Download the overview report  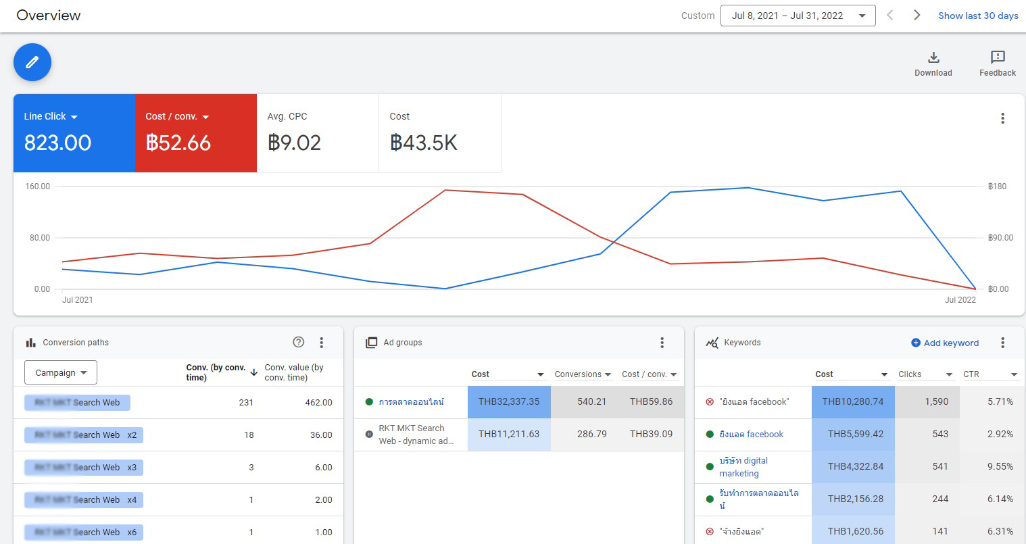[x=933, y=64]
